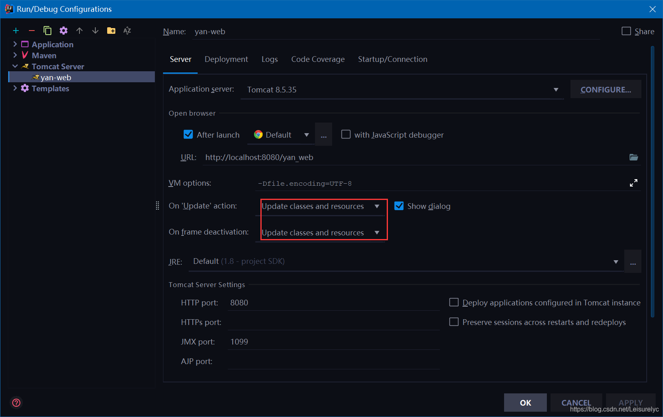
Task: Open the JRE Default dropdown
Action: (x=406, y=261)
